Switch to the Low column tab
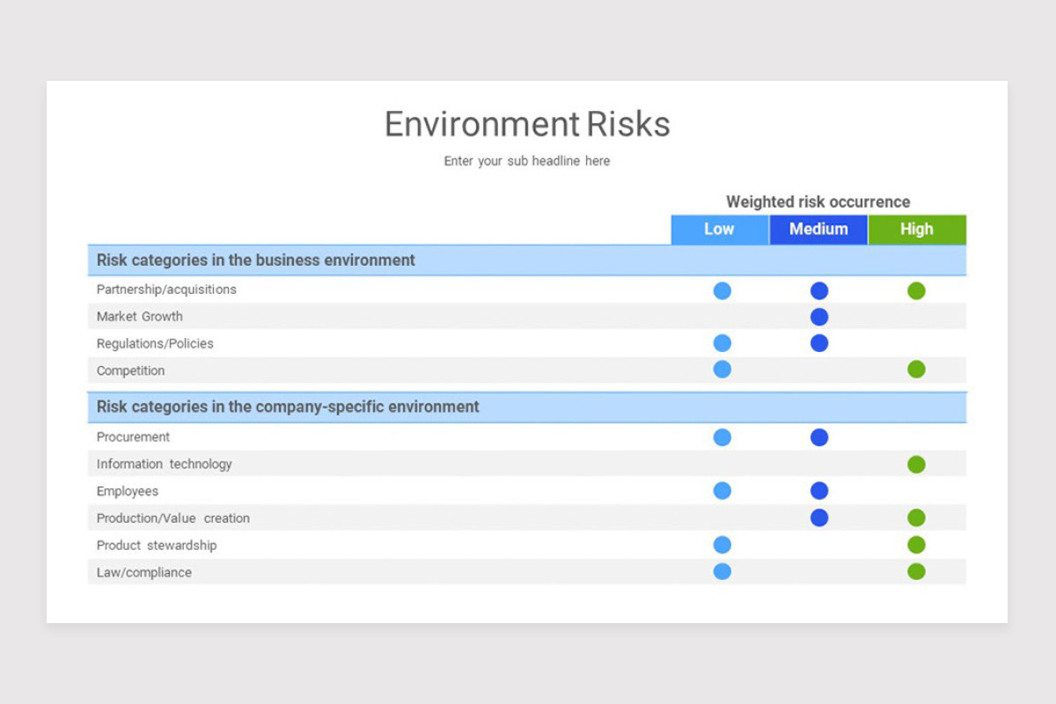1056x704 pixels. click(x=719, y=229)
